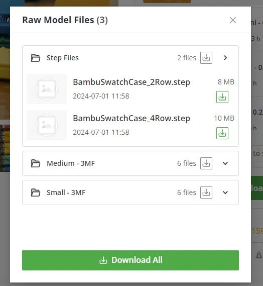Expand the Medium - 3MF folder chevron
Image resolution: width=263 pixels, height=286 pixels.
point(225,163)
